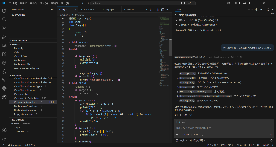Open the Explorer view in activity bar
This screenshot has height=147, width=276.
[x=4, y=11]
